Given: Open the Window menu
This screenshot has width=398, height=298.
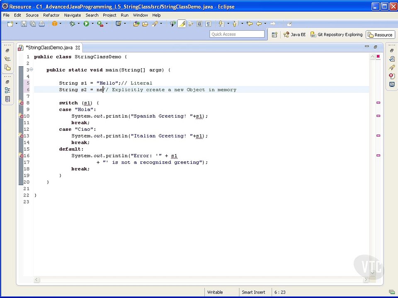Looking at the screenshot, I should [x=141, y=15].
